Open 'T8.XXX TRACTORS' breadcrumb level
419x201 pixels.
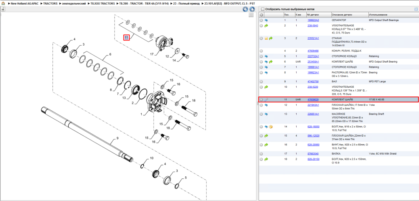102,4
